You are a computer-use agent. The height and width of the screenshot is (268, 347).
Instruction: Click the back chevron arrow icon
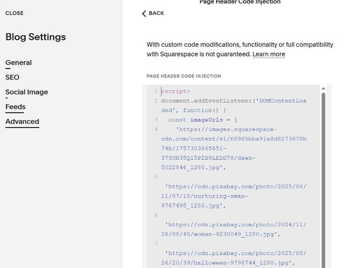(144, 13)
